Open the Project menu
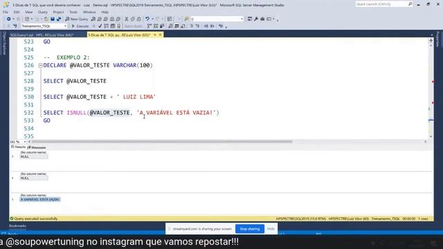 (x=58, y=12)
